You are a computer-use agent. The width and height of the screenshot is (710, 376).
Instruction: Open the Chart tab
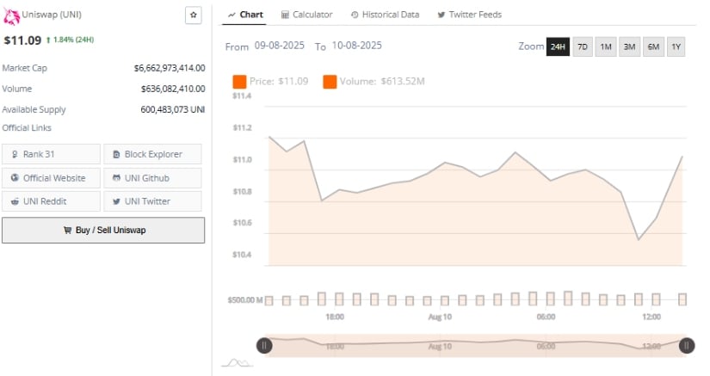(245, 15)
